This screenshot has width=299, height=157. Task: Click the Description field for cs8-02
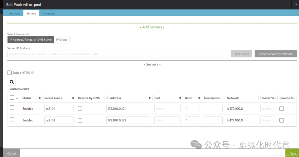[213, 120]
